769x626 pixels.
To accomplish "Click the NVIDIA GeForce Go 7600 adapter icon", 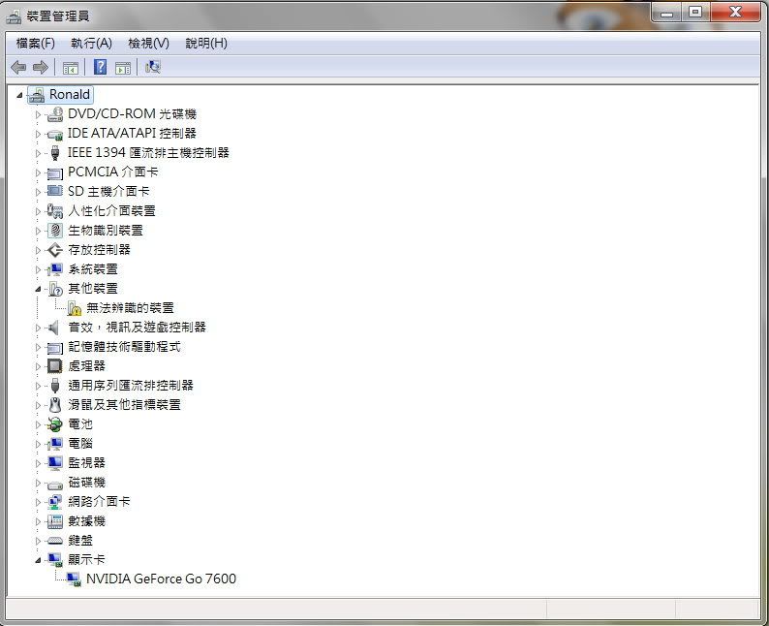I will 74,579.
